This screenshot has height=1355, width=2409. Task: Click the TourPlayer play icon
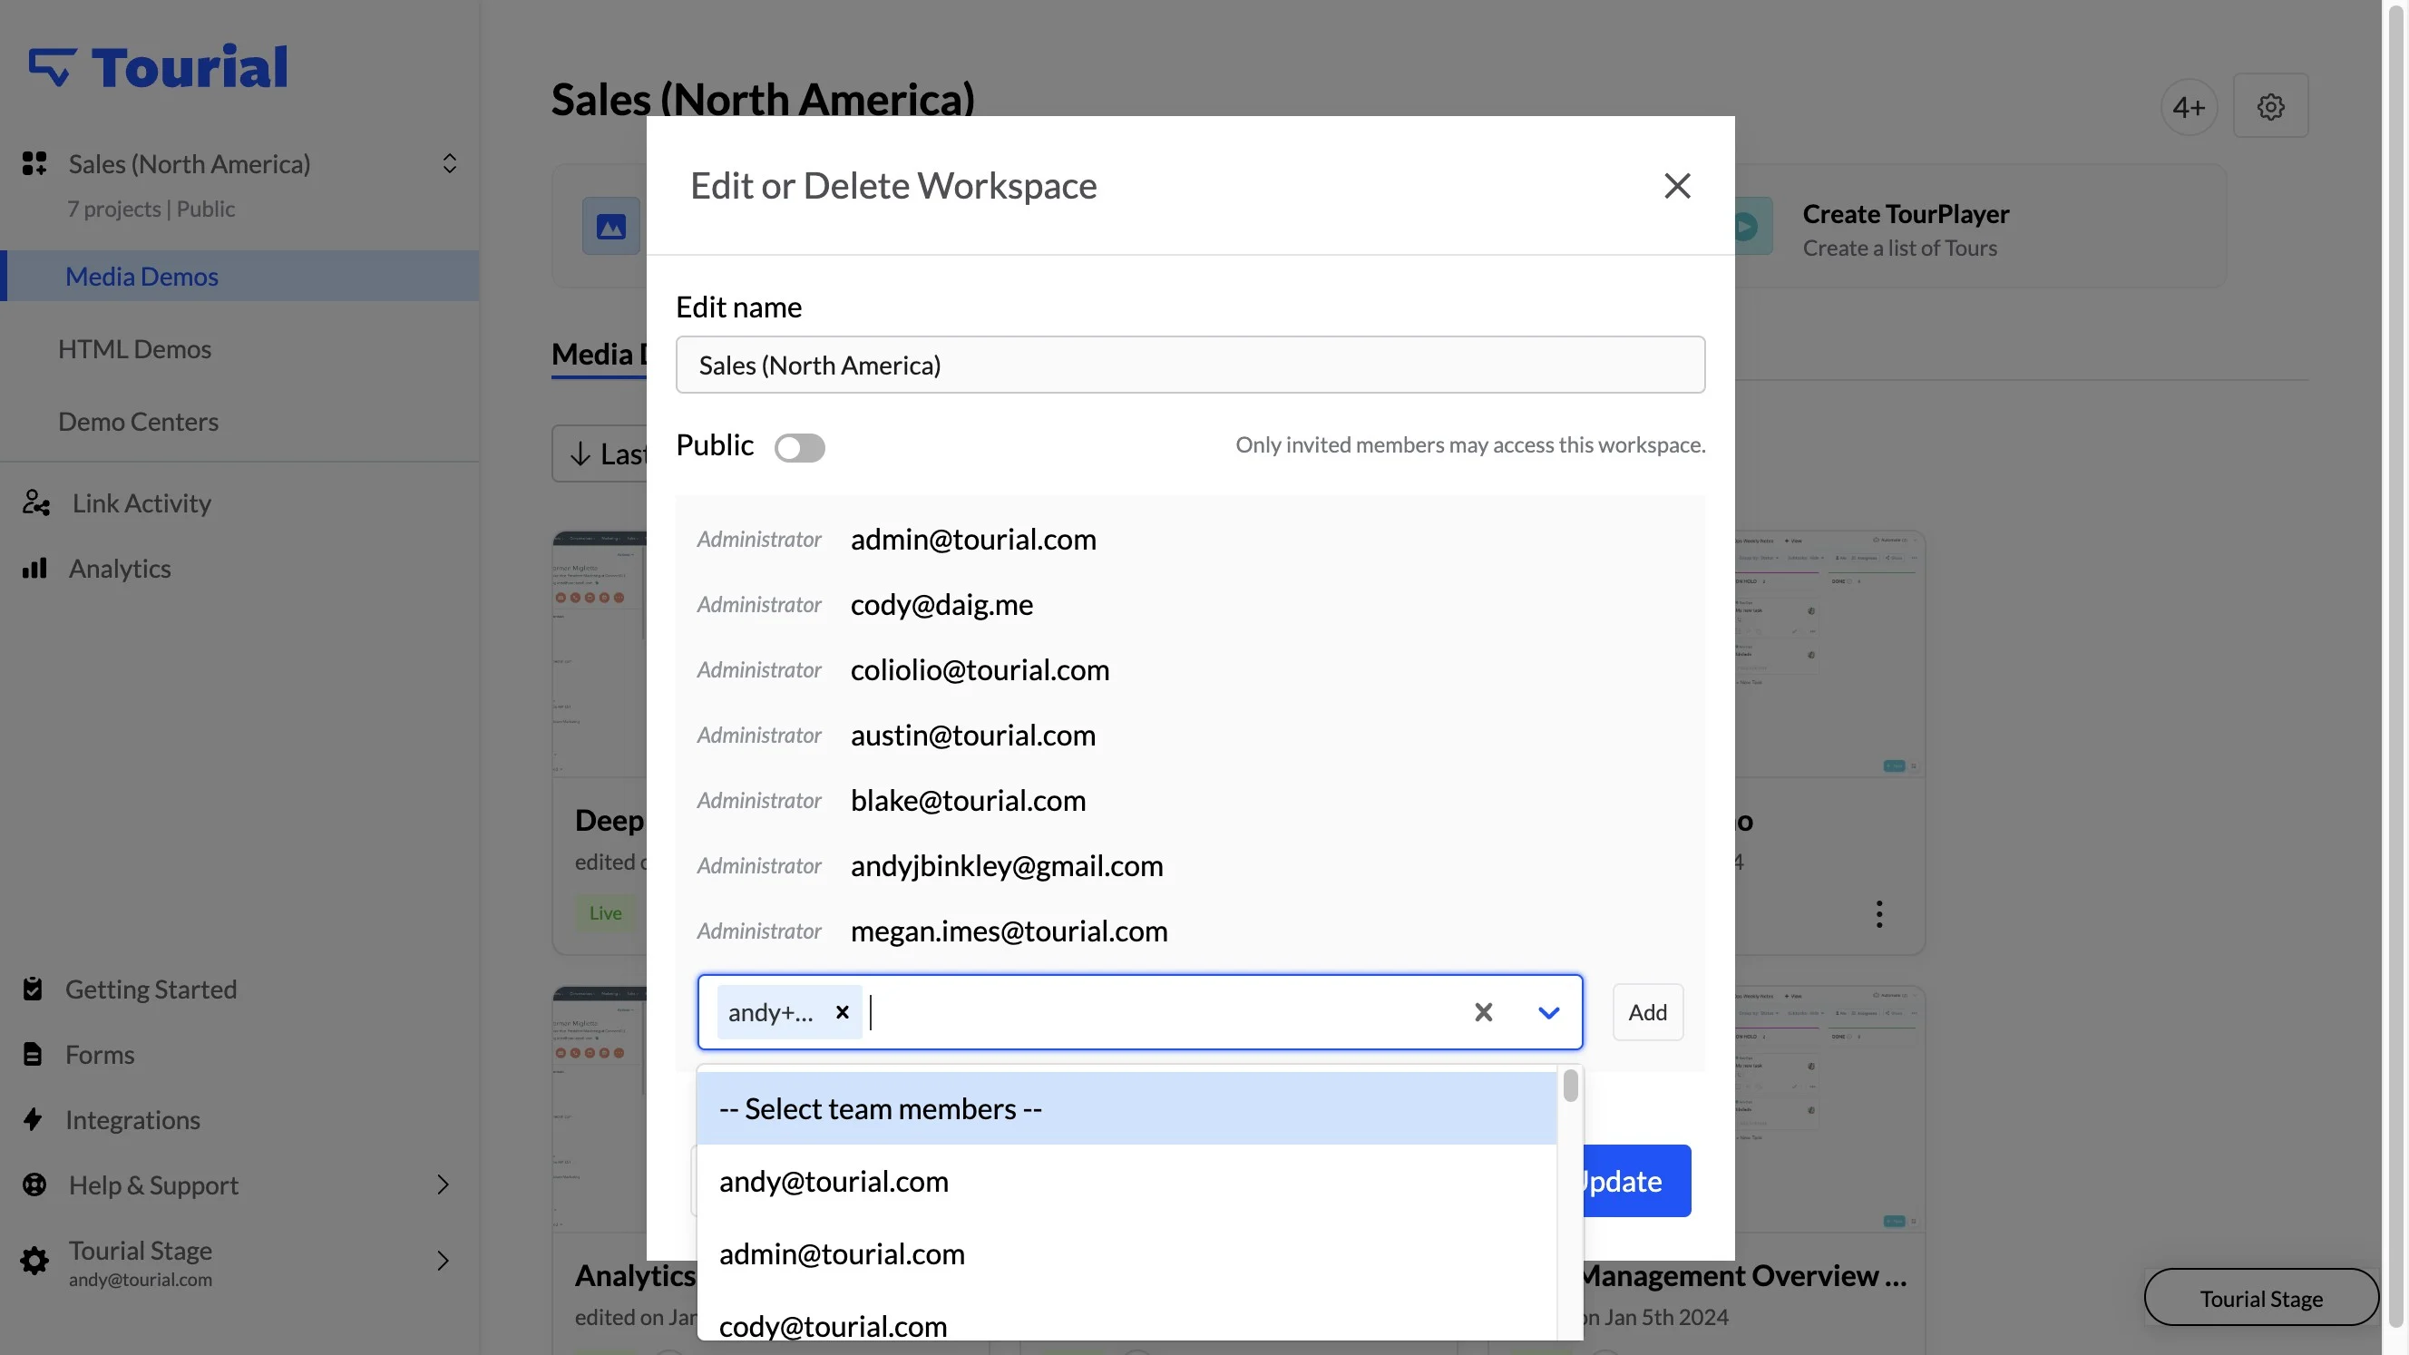coord(1746,227)
